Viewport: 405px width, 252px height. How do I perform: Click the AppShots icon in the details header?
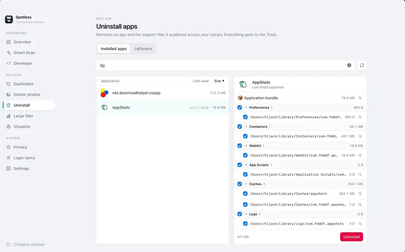(x=243, y=84)
